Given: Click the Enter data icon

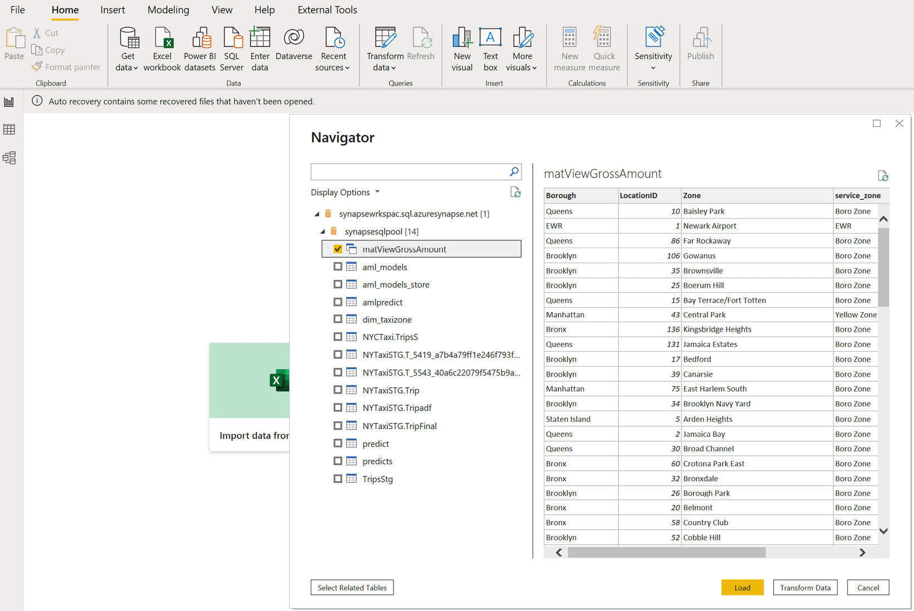Looking at the screenshot, I should [x=260, y=38].
